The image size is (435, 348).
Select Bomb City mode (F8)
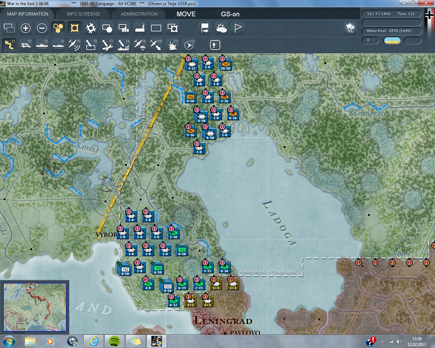[x=123, y=45]
